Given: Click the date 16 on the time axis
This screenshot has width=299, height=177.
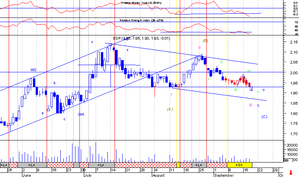Looking at the screenshot, I should [54, 170].
